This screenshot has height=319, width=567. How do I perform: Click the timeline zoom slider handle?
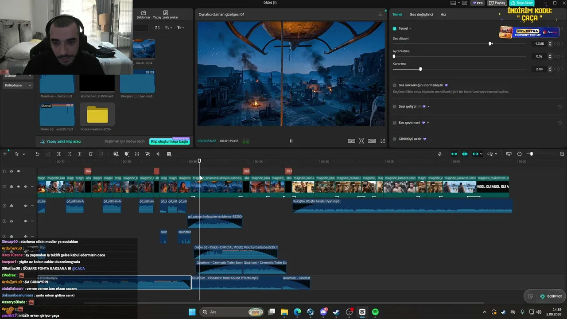pos(531,154)
